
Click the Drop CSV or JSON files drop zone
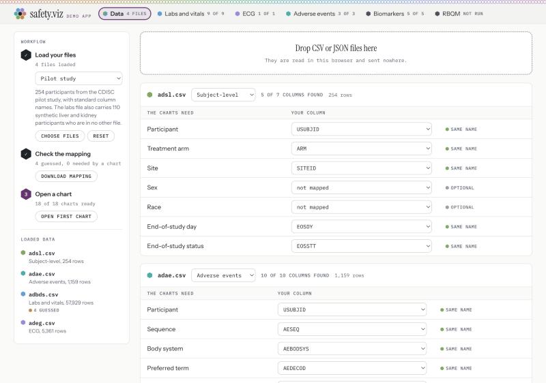(336, 53)
